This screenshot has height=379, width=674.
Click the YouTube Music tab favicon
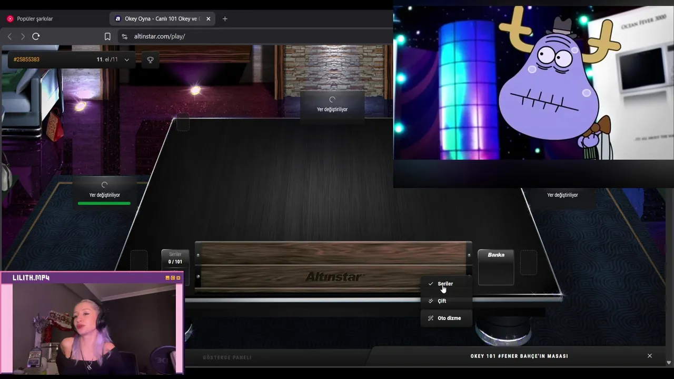pyautogui.click(x=10, y=18)
